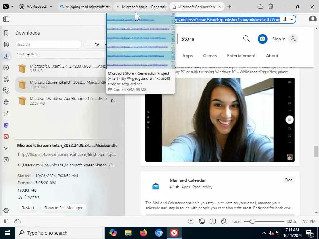Image resolution: width=319 pixels, height=239 pixels.
Task: Open closed tabs trash icon
Action: pos(271,7)
